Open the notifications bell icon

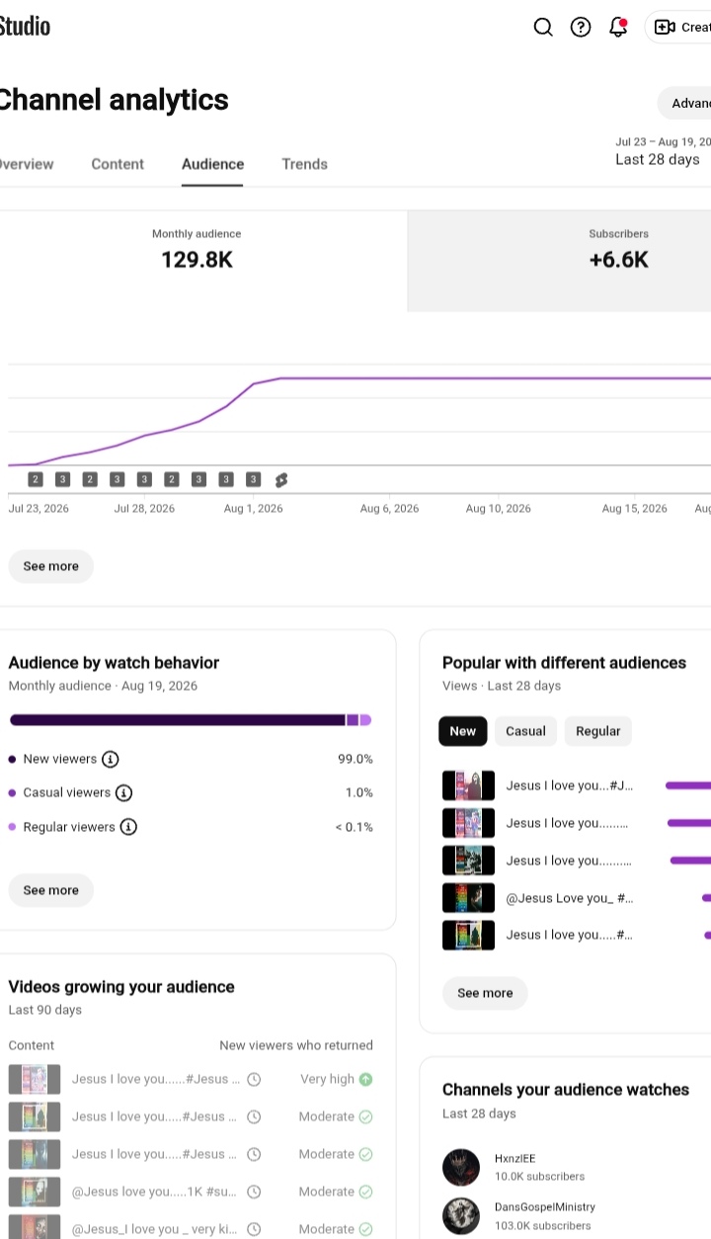[618, 27]
